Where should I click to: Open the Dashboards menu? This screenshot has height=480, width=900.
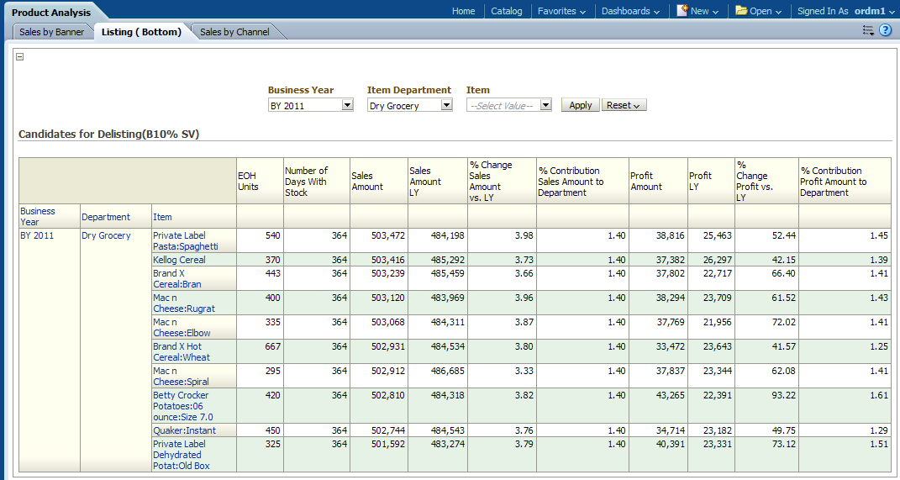[630, 11]
